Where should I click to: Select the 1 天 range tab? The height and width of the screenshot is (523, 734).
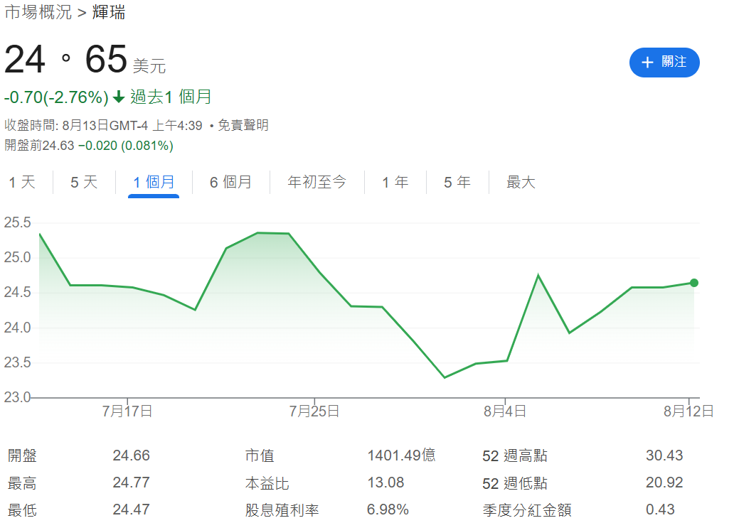click(22, 182)
